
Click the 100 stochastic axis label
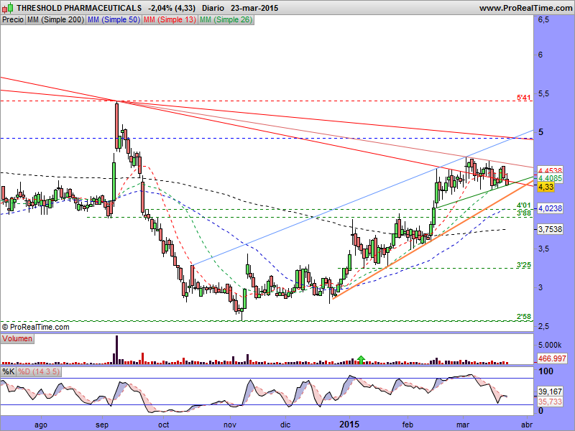pyautogui.click(x=546, y=371)
